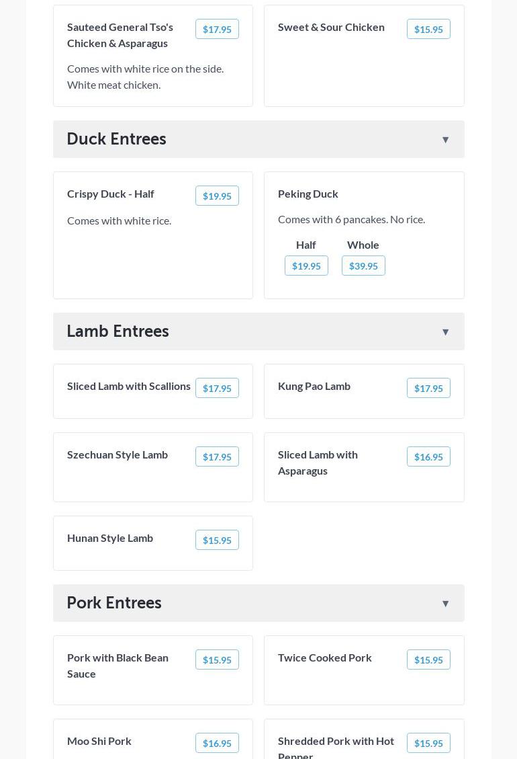
Task: Add Pork with Black Bean Sauce
Action: coord(217,660)
